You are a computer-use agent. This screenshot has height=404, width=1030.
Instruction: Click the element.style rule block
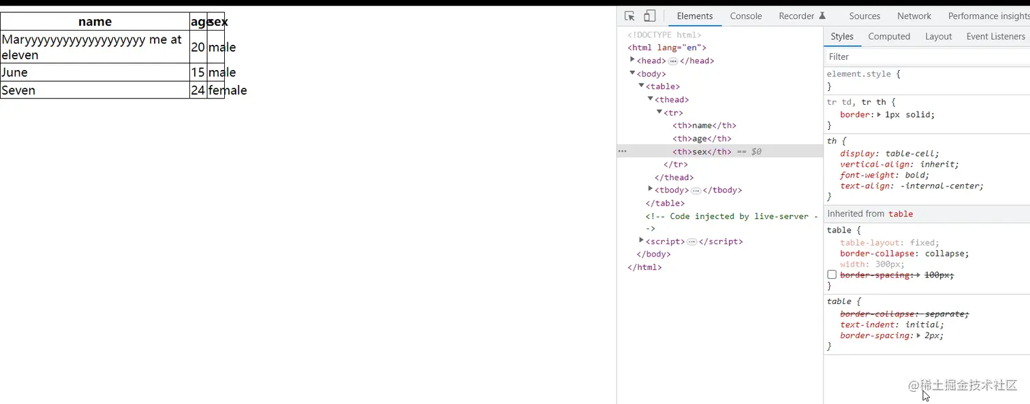tap(926, 80)
